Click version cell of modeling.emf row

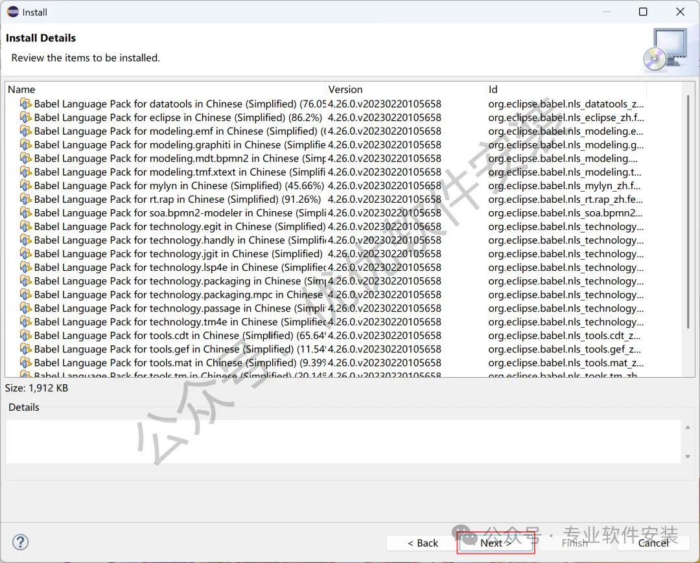[384, 131]
